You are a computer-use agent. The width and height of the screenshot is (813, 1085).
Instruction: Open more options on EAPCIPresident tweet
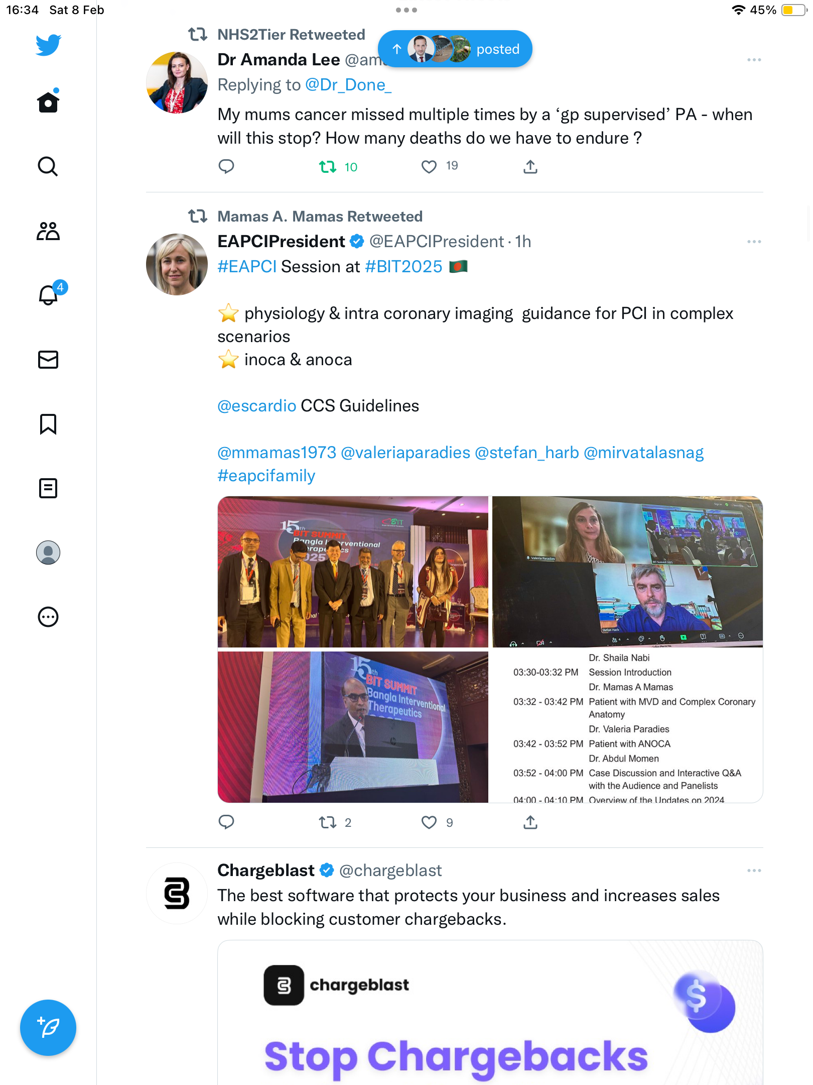pos(754,242)
